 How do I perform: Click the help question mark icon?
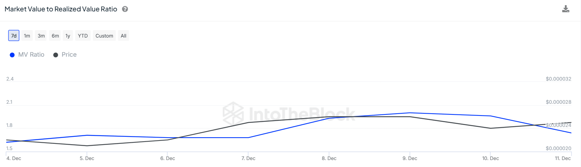pyautogui.click(x=125, y=9)
